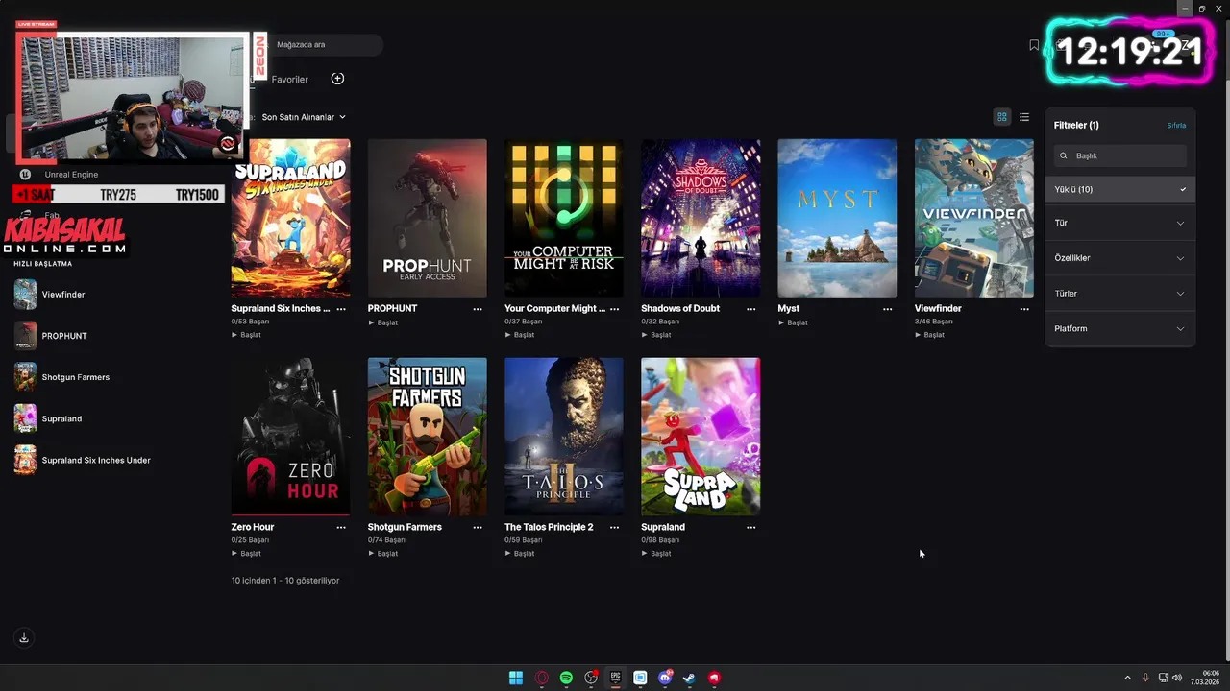Open Spotify from the taskbar
The image size is (1230, 691).
pyautogui.click(x=566, y=678)
